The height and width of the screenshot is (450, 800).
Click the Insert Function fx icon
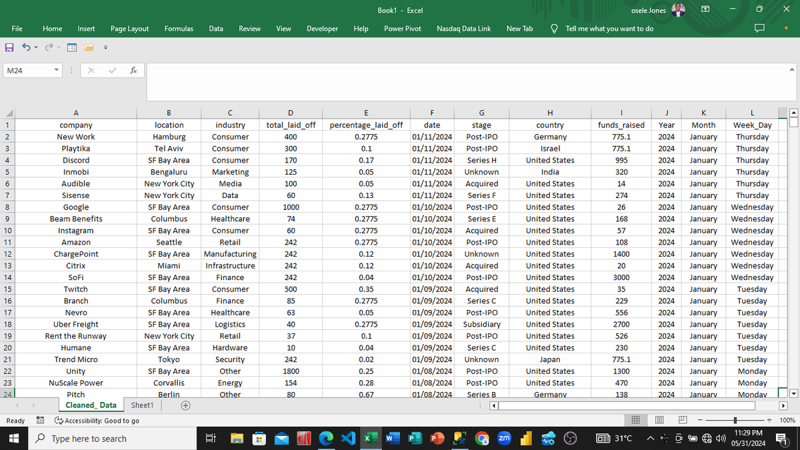coord(134,71)
